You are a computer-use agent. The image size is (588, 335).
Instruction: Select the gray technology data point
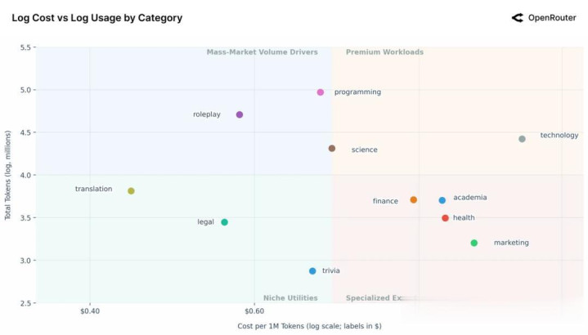523,139
